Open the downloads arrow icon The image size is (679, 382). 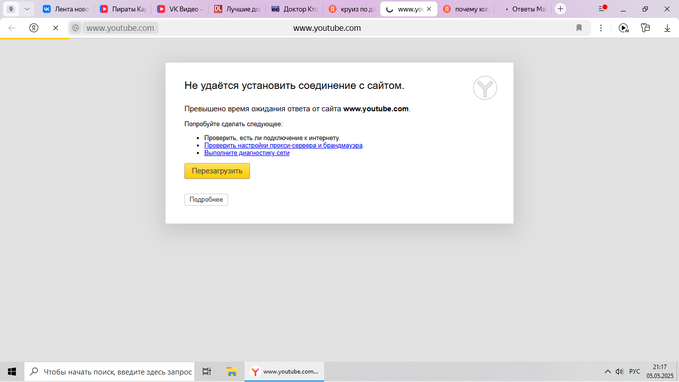coord(668,28)
